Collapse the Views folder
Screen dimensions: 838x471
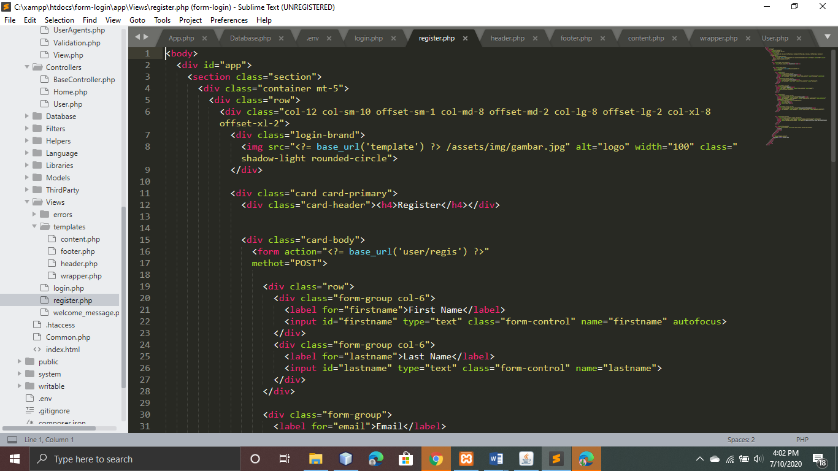click(27, 202)
